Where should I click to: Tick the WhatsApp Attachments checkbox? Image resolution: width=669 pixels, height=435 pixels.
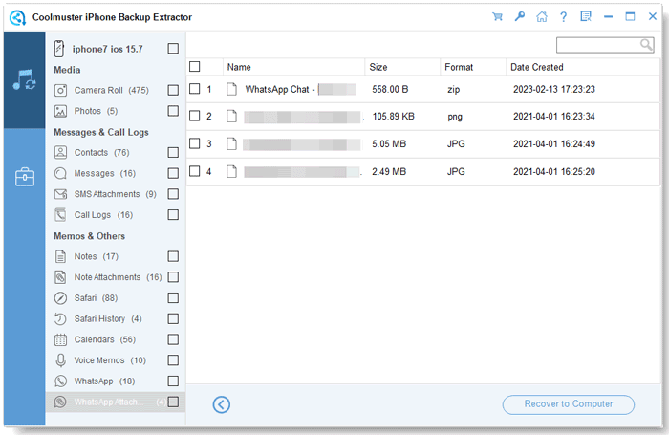pos(173,402)
